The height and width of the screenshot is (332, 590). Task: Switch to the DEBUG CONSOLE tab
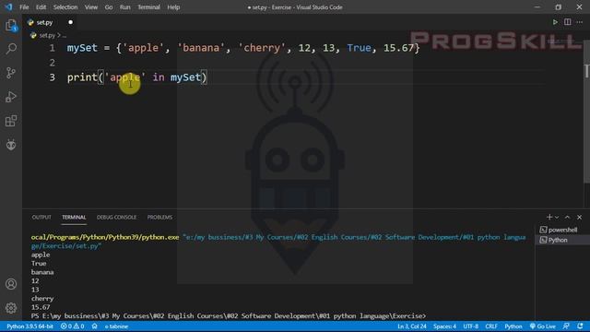[117, 218]
